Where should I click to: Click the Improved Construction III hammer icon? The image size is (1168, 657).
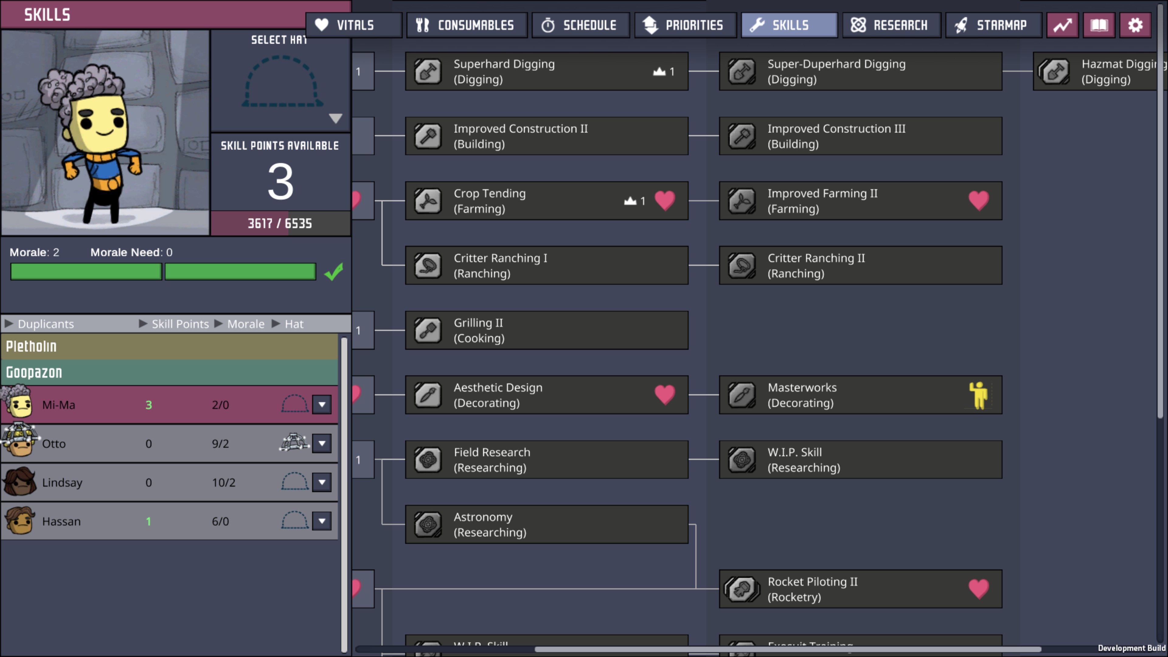(742, 136)
